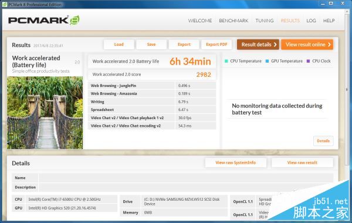Image resolution: width=352 pixels, height=223 pixels.
Task: Click View raw result
Action: 302,163
